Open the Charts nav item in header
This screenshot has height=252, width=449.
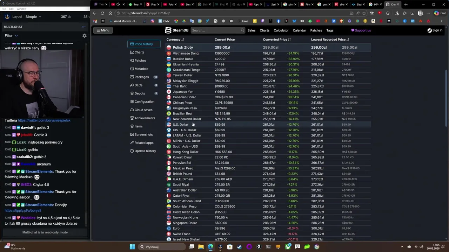[x=264, y=30]
